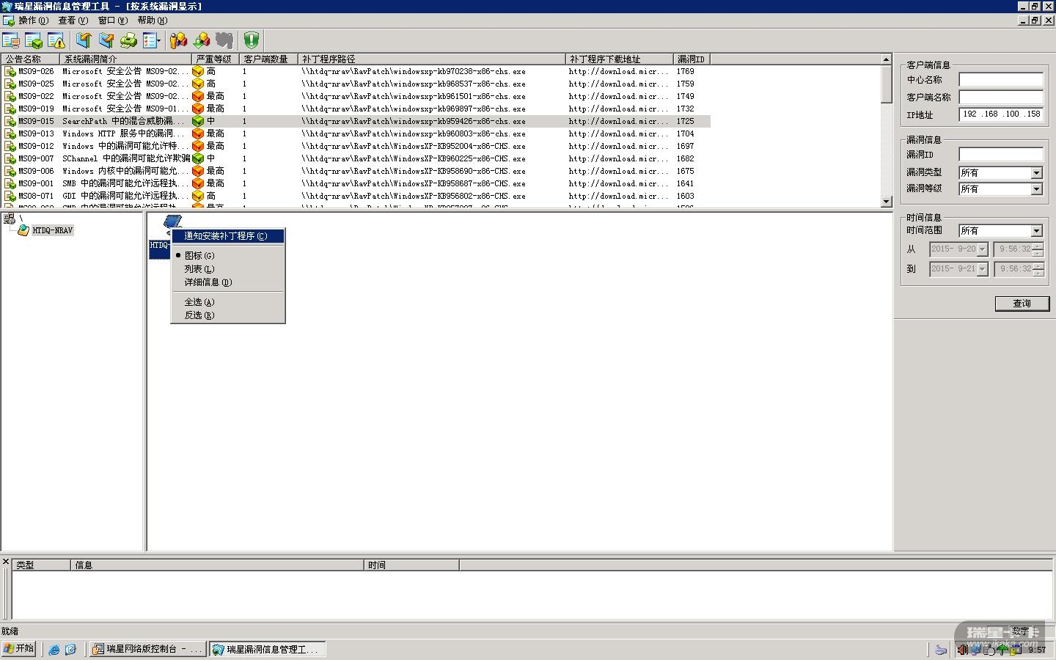Sort by the 严重等级 column header
Viewport: 1056px width, 660px height.
pos(216,59)
